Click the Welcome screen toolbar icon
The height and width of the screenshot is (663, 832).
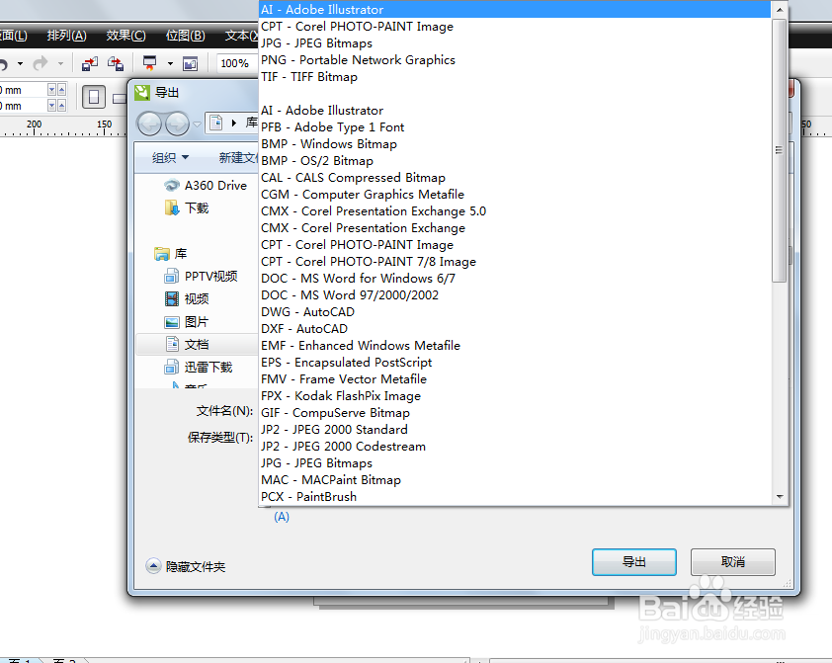190,63
